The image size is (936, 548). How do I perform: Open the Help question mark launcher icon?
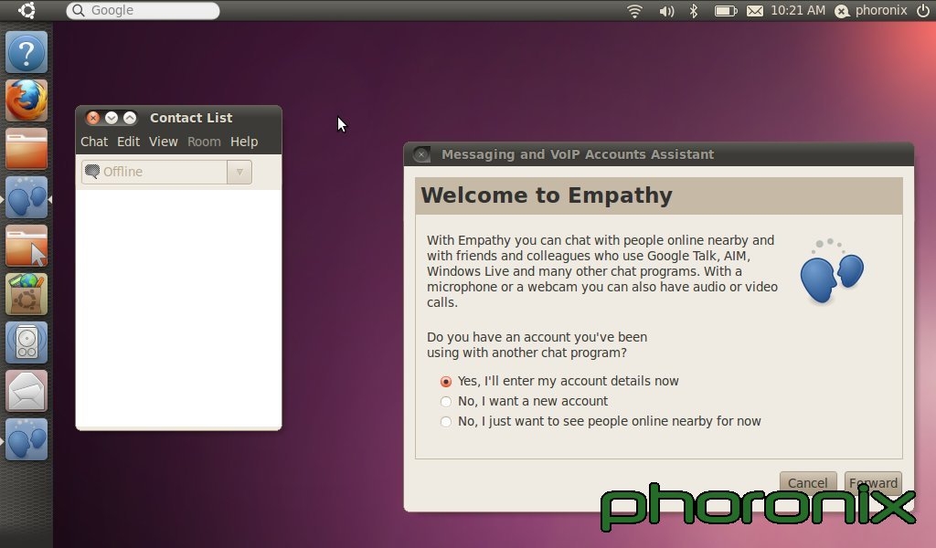tap(27, 52)
